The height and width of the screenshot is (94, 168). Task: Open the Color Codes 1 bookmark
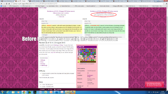(156, 6)
